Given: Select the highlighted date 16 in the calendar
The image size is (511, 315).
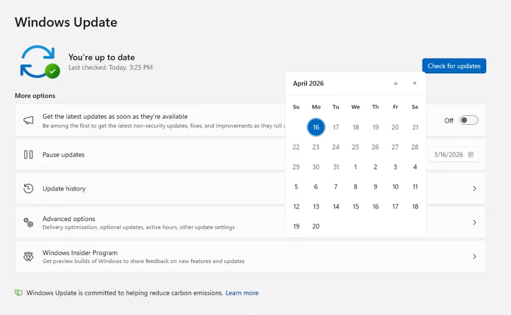Looking at the screenshot, I should (x=316, y=127).
